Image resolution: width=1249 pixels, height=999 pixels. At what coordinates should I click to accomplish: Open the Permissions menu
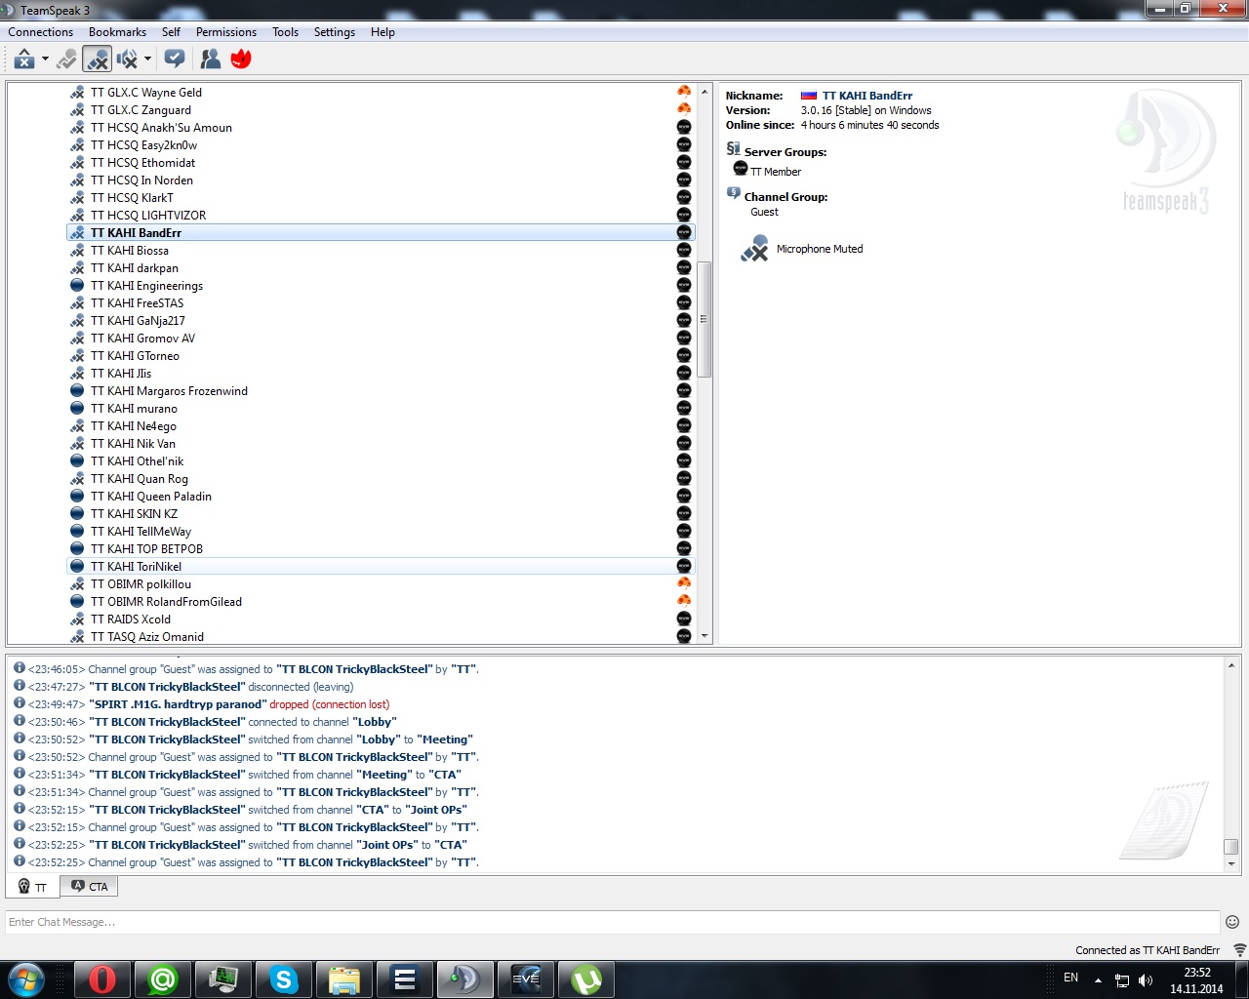click(x=226, y=32)
